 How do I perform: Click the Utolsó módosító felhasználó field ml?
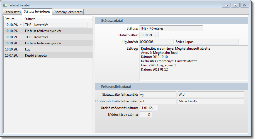coord(158,101)
